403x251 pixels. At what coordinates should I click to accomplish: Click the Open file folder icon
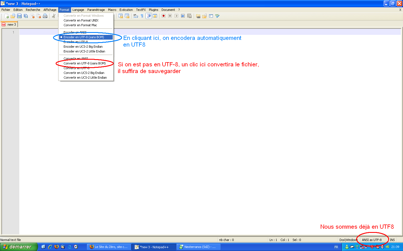pyautogui.click(x=13, y=16)
